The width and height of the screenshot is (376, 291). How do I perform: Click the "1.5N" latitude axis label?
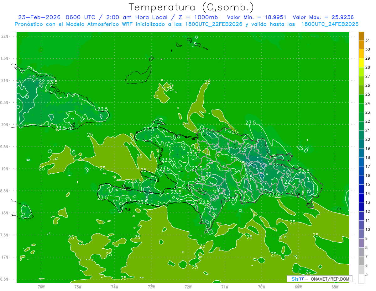click(x=5, y=58)
